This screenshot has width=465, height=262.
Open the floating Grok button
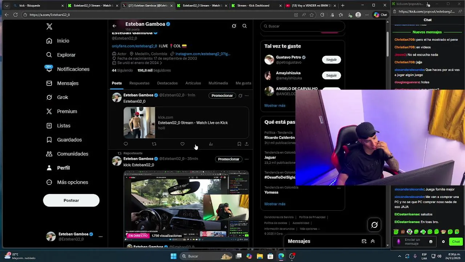374,225
